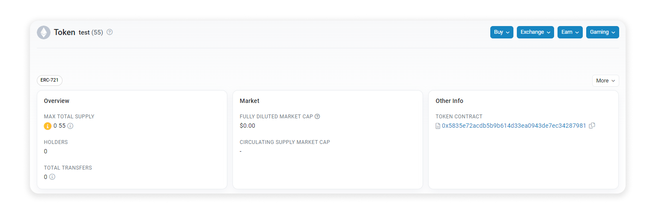Click the ERC-721 badge
Screen dimensions: 656x214
coord(50,80)
